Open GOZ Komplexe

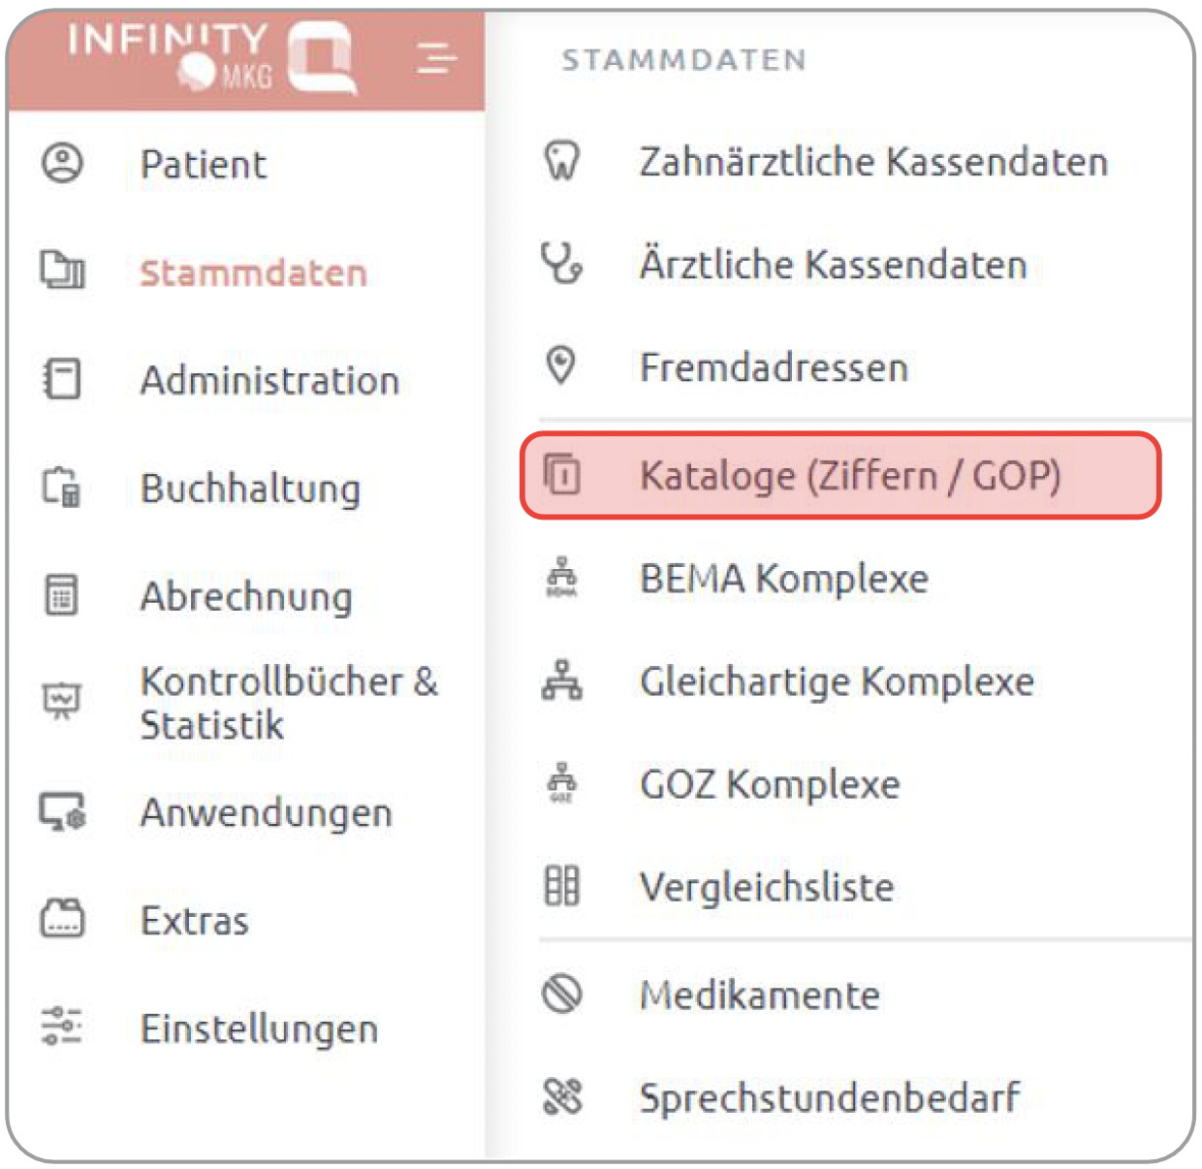(770, 784)
